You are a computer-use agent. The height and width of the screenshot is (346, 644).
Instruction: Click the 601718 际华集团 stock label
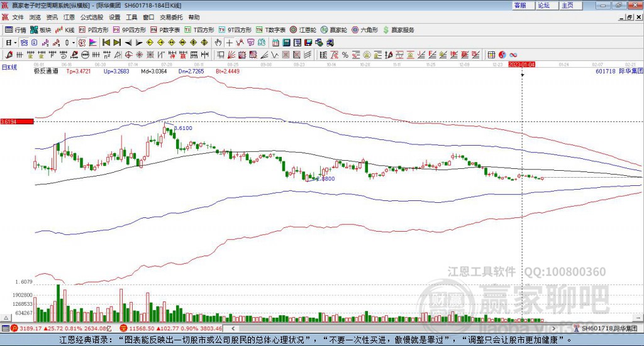click(619, 71)
